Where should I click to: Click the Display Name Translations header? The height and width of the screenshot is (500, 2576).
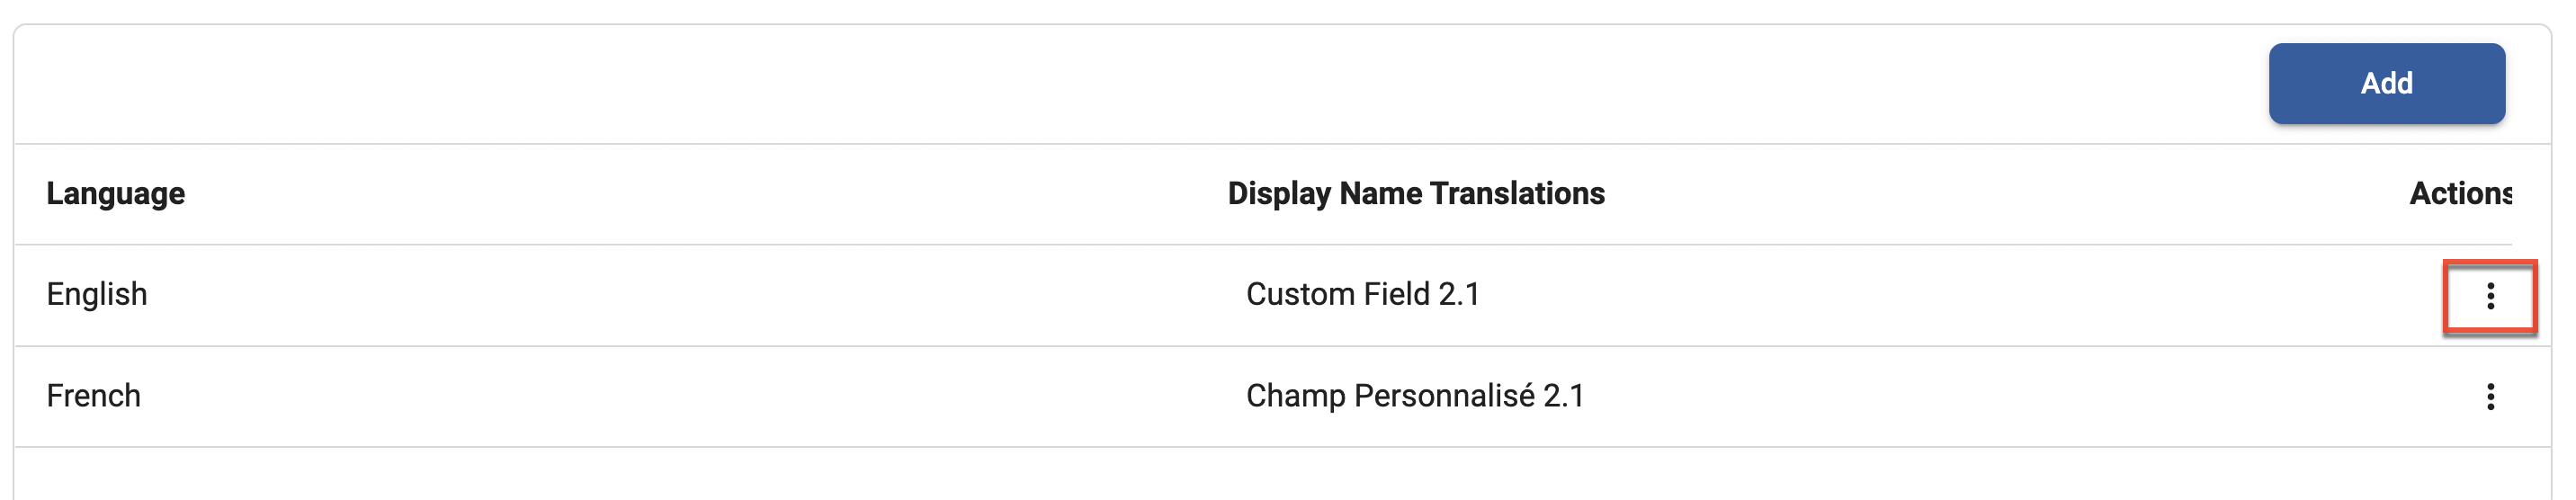click(1416, 193)
